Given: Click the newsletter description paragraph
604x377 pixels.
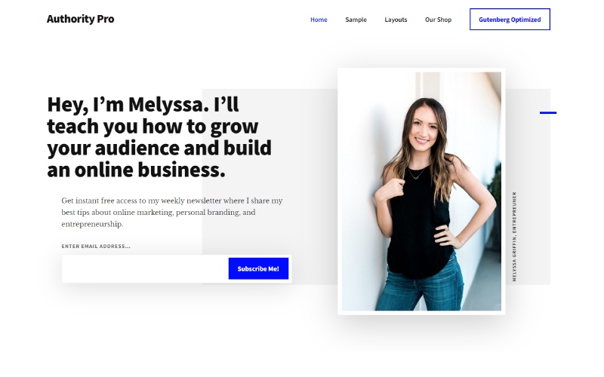Looking at the screenshot, I should (x=172, y=213).
